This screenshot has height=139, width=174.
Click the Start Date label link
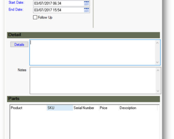click(x=16, y=3)
